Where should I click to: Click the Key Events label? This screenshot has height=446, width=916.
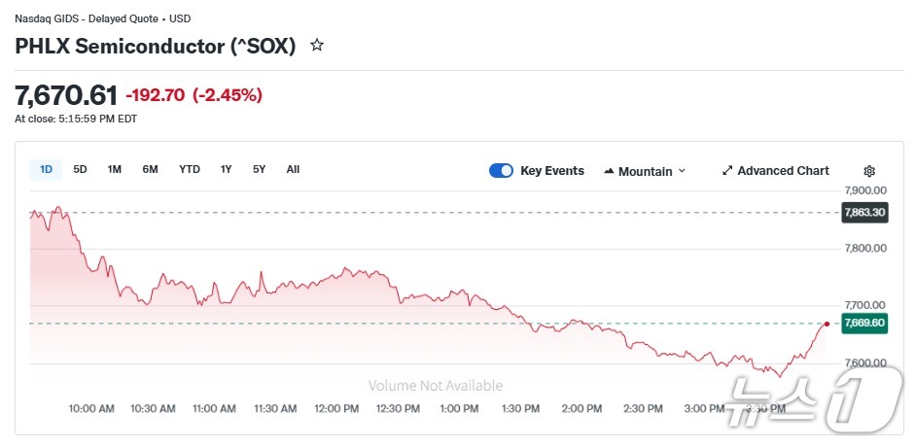pyautogui.click(x=552, y=171)
